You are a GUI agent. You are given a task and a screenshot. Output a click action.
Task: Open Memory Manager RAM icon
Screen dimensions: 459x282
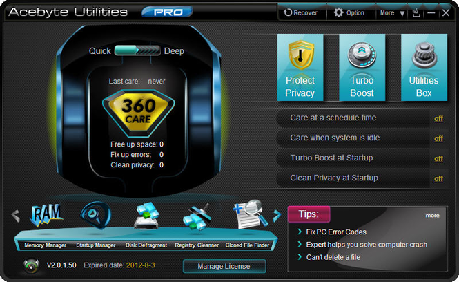(x=46, y=216)
